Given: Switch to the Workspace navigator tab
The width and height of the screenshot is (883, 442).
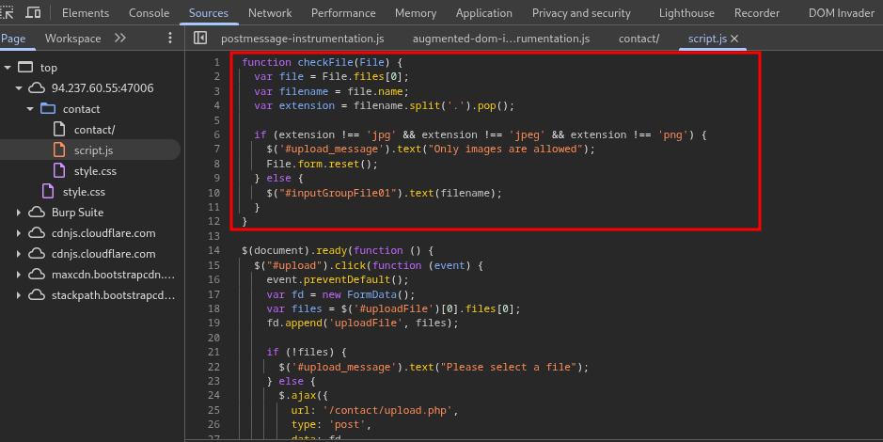Looking at the screenshot, I should click(x=72, y=39).
